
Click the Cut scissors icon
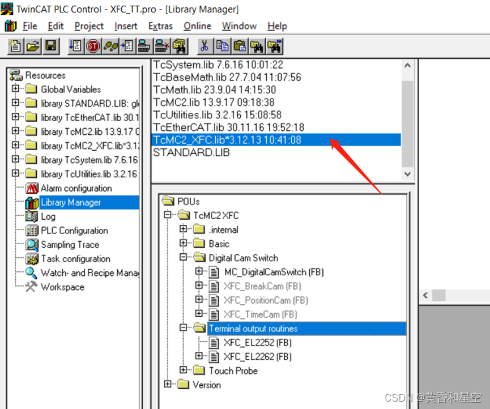[204, 46]
